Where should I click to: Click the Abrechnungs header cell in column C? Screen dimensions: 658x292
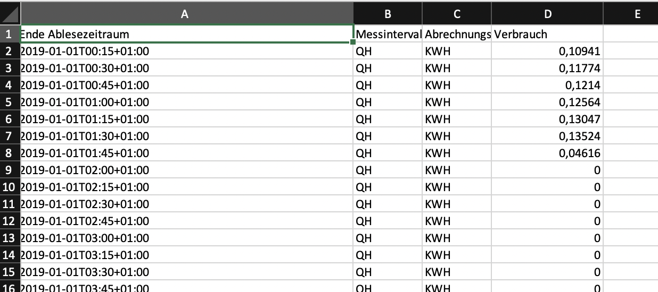tap(457, 34)
